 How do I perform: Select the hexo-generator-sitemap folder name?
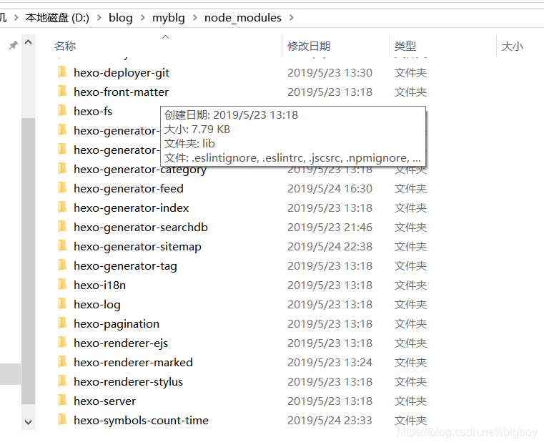pyautogui.click(x=137, y=246)
